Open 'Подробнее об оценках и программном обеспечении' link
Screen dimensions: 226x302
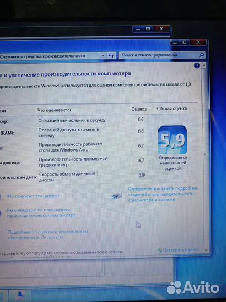pos(48,234)
